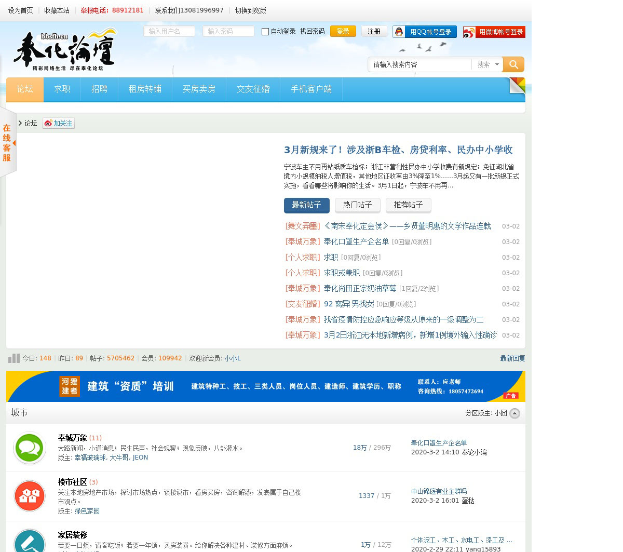Click the breadcrumb arrow before 论坛
Image resolution: width=623 pixels, height=552 pixels.
click(x=20, y=123)
